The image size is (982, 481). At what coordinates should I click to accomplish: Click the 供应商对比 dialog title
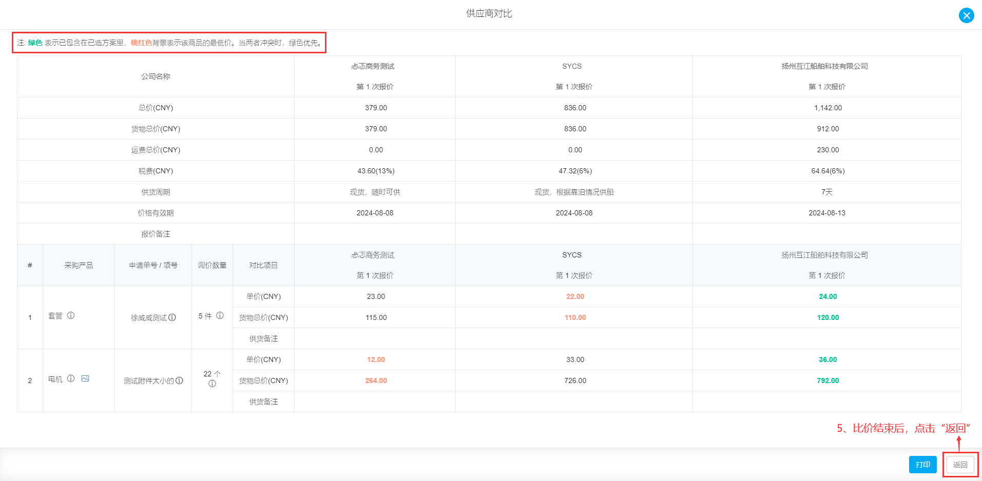point(489,13)
